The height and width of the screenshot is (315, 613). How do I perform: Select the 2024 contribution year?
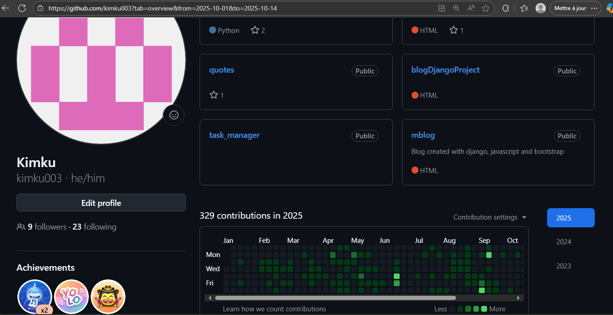[x=564, y=242]
